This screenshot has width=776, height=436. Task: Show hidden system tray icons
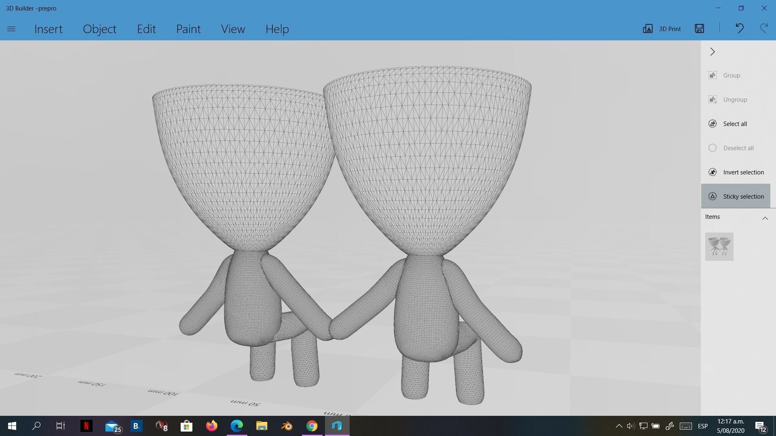click(619, 426)
